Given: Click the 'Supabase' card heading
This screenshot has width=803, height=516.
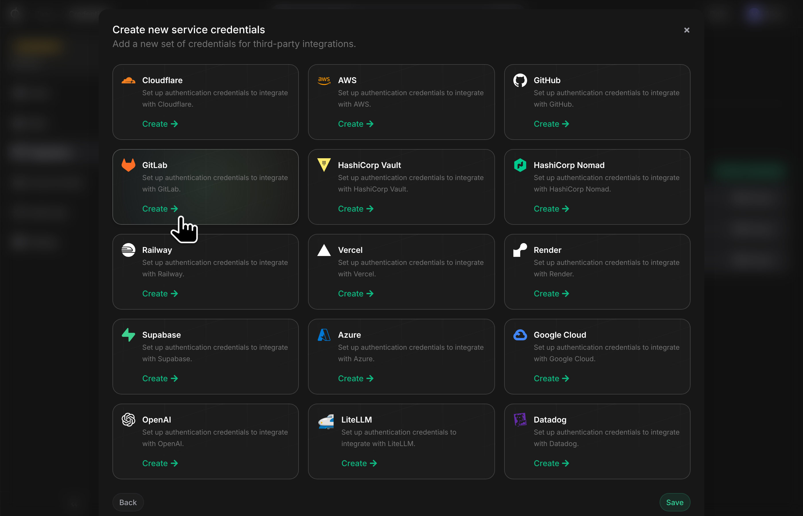Looking at the screenshot, I should coord(161,335).
